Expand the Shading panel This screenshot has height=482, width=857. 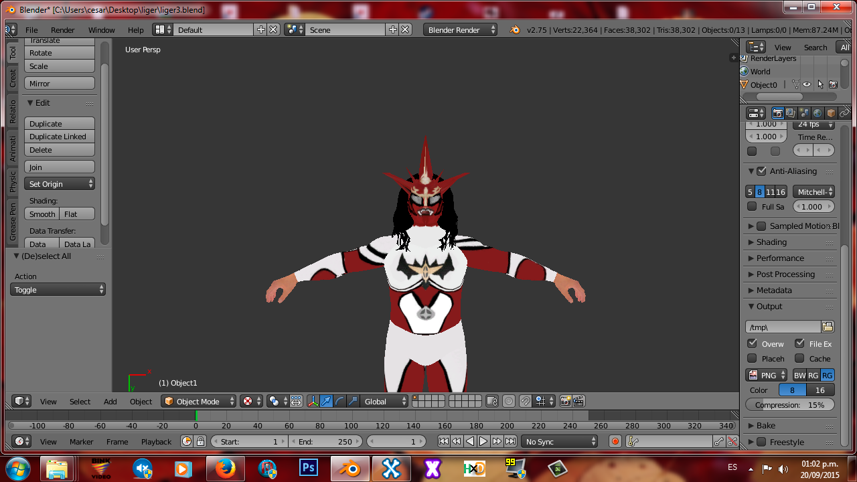[771, 242]
